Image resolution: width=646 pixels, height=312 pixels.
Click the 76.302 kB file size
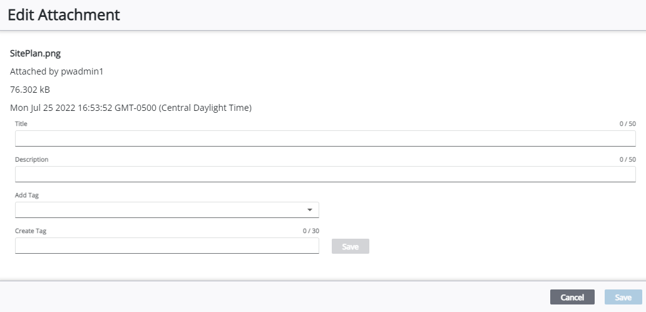click(x=30, y=90)
